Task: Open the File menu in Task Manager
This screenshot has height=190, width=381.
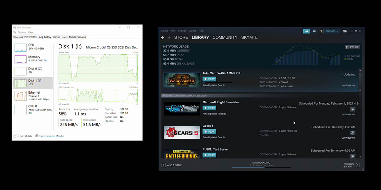Action: click(x=14, y=32)
